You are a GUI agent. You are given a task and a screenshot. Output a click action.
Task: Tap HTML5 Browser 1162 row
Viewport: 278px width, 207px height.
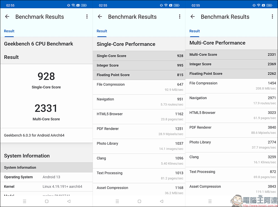(x=139, y=117)
